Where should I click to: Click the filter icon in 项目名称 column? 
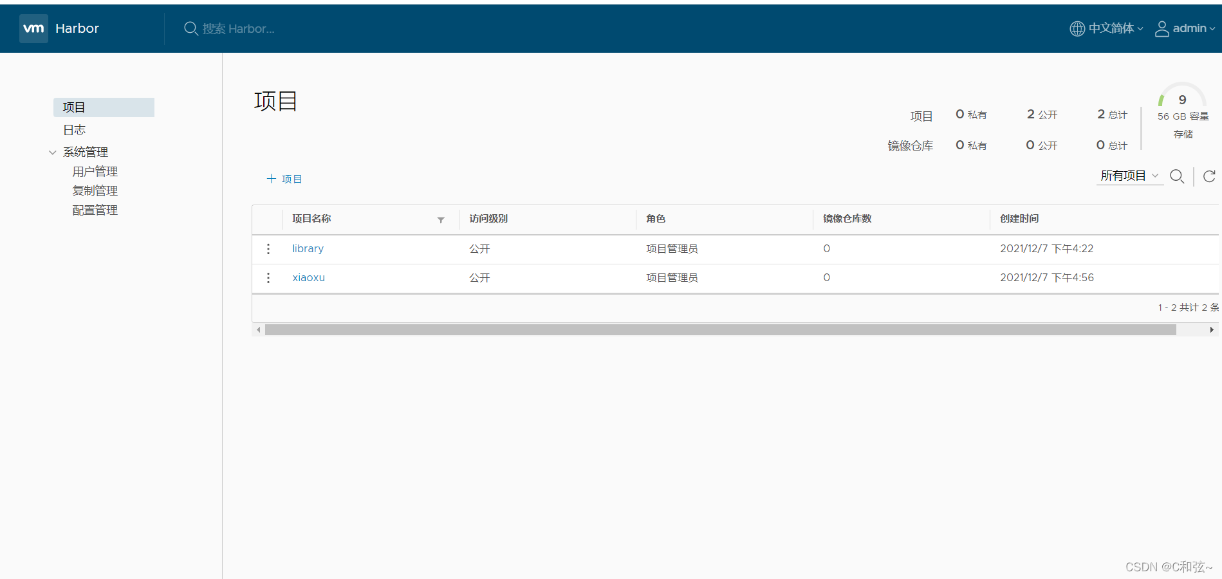(441, 220)
